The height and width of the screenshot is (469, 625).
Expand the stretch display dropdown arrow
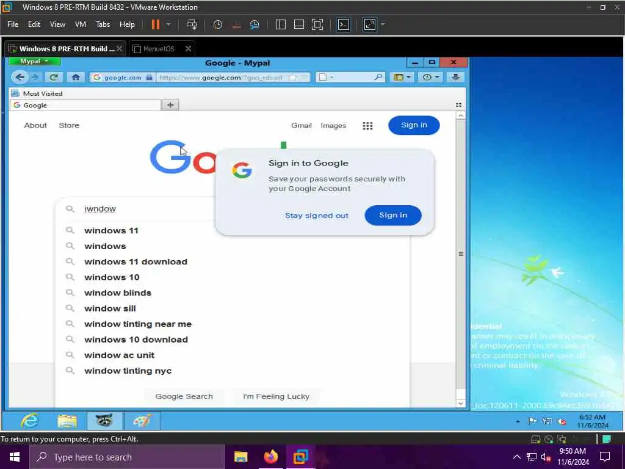click(383, 24)
